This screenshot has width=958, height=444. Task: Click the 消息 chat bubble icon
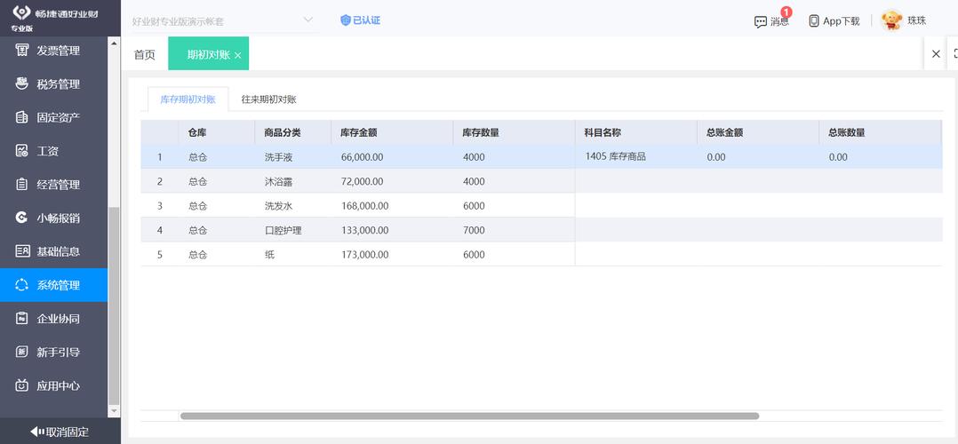760,22
